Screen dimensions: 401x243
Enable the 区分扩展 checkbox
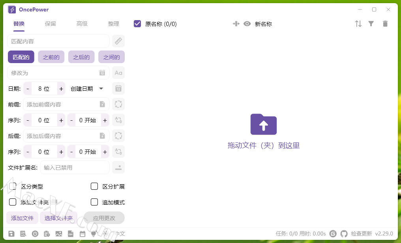94,186
